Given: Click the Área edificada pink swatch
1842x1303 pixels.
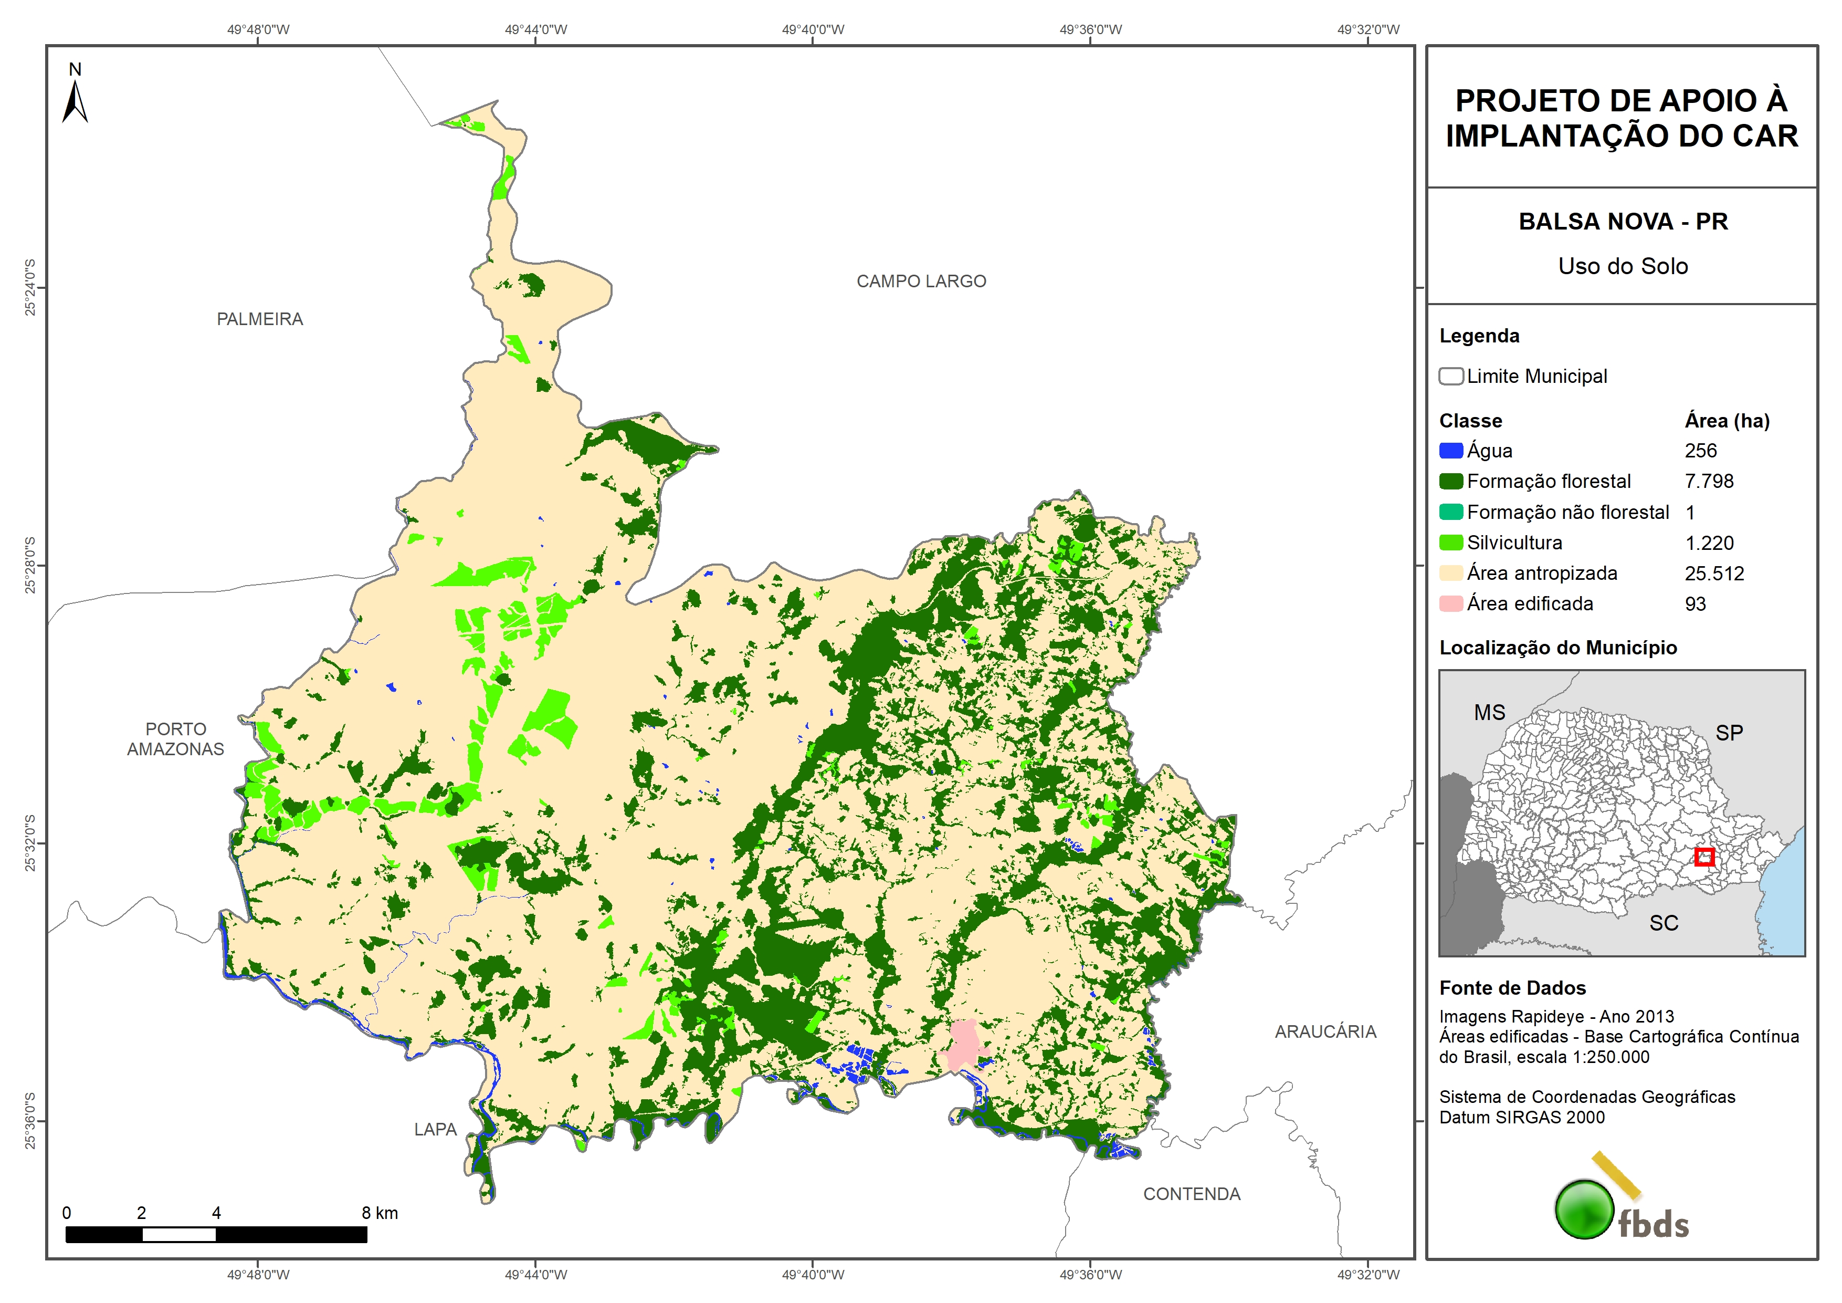Looking at the screenshot, I should tap(1450, 604).
